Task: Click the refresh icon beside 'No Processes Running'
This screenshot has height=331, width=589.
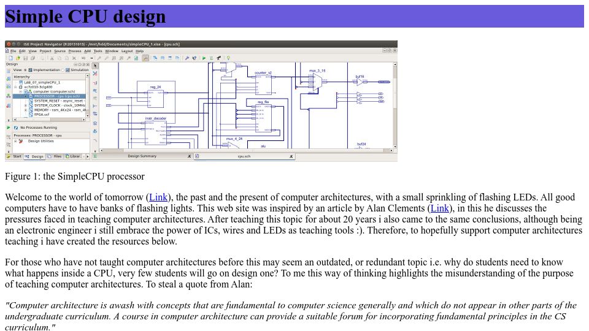Action: click(x=16, y=127)
